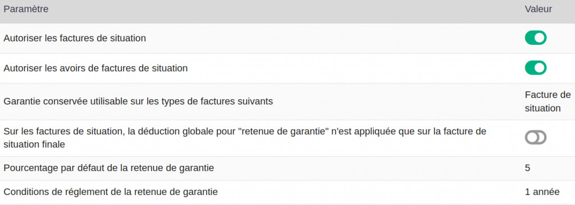Click the 'Paramètre' column header
Viewport: 575px width, 205px height.
click(26, 9)
